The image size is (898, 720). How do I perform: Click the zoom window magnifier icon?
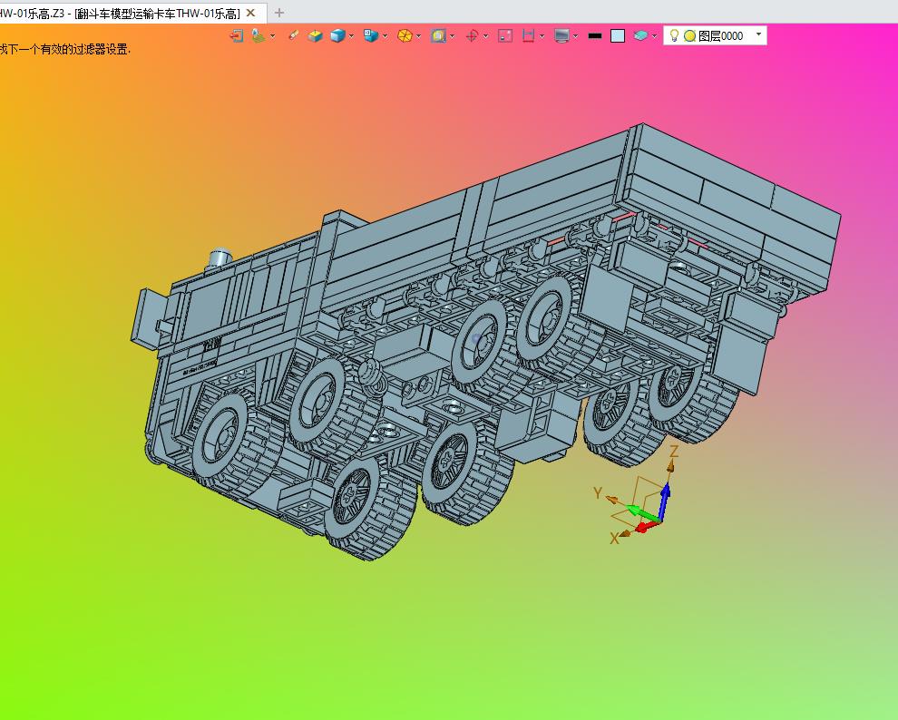439,36
